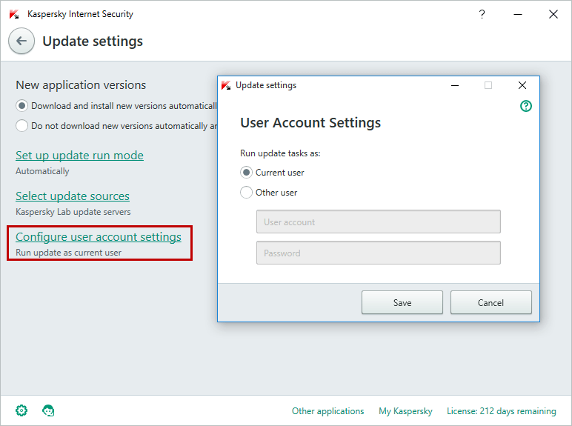572x426 pixels.
Task: Click the Kaspersky logo in the dialog title bar
Action: pyautogui.click(x=226, y=85)
